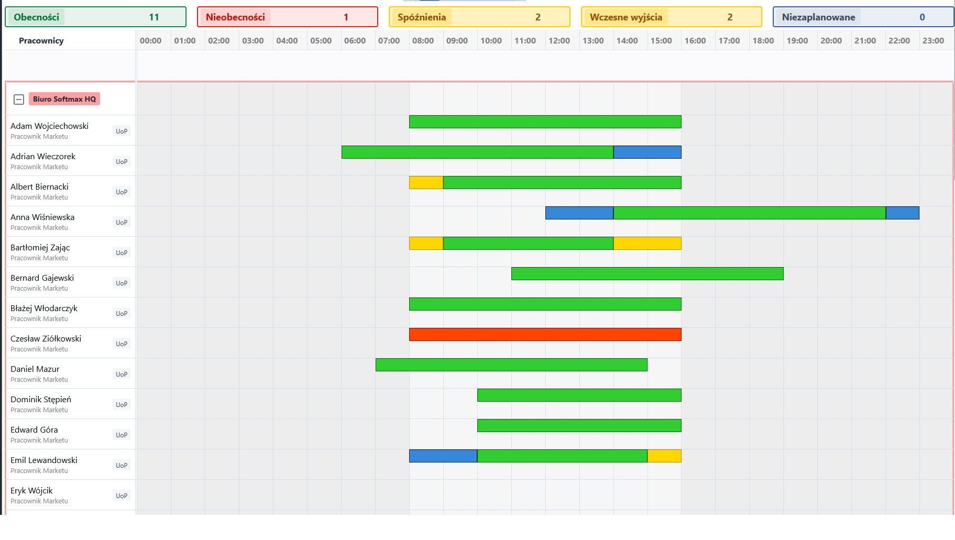Open employee Edward Góra

[34, 429]
